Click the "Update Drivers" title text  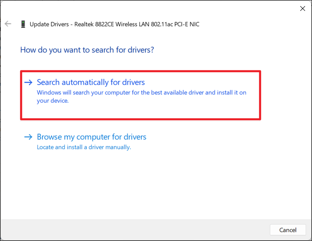(49, 24)
